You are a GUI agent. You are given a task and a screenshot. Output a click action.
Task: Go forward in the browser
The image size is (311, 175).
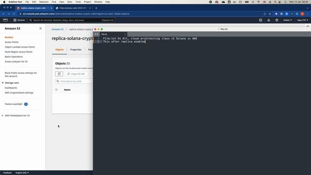[9, 14]
